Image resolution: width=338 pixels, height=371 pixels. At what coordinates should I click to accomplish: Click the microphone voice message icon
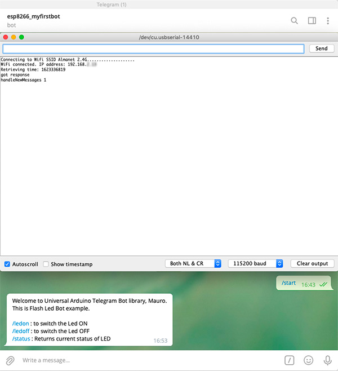[328, 360]
